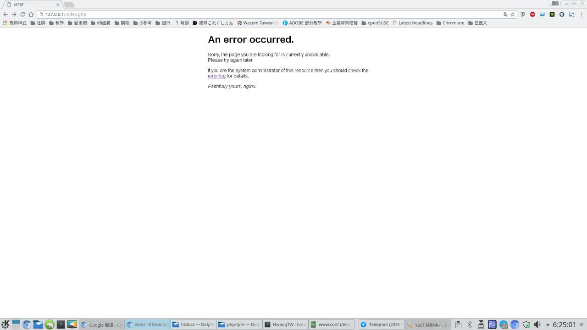Switch to YaST 控制中心 window in taskbar
The height and width of the screenshot is (330, 587).
pyautogui.click(x=427, y=324)
